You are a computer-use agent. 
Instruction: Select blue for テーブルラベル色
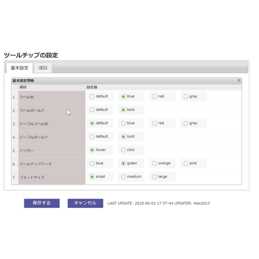(x=123, y=123)
